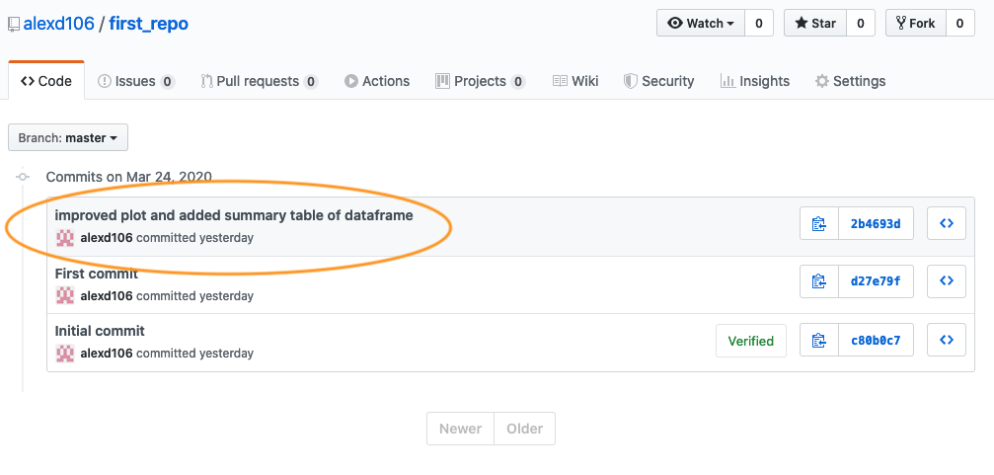Open the Watch notifications dropdown
This screenshot has width=994, height=475.
point(701,24)
